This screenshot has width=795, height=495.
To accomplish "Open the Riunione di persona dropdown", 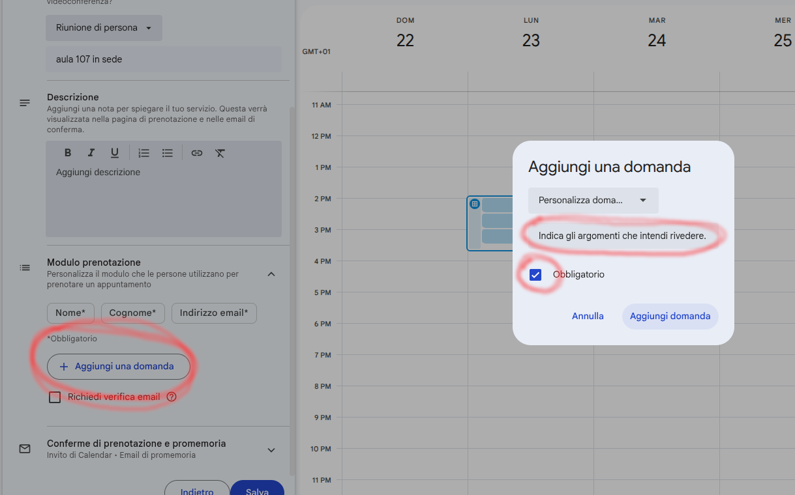I will 104,28.
